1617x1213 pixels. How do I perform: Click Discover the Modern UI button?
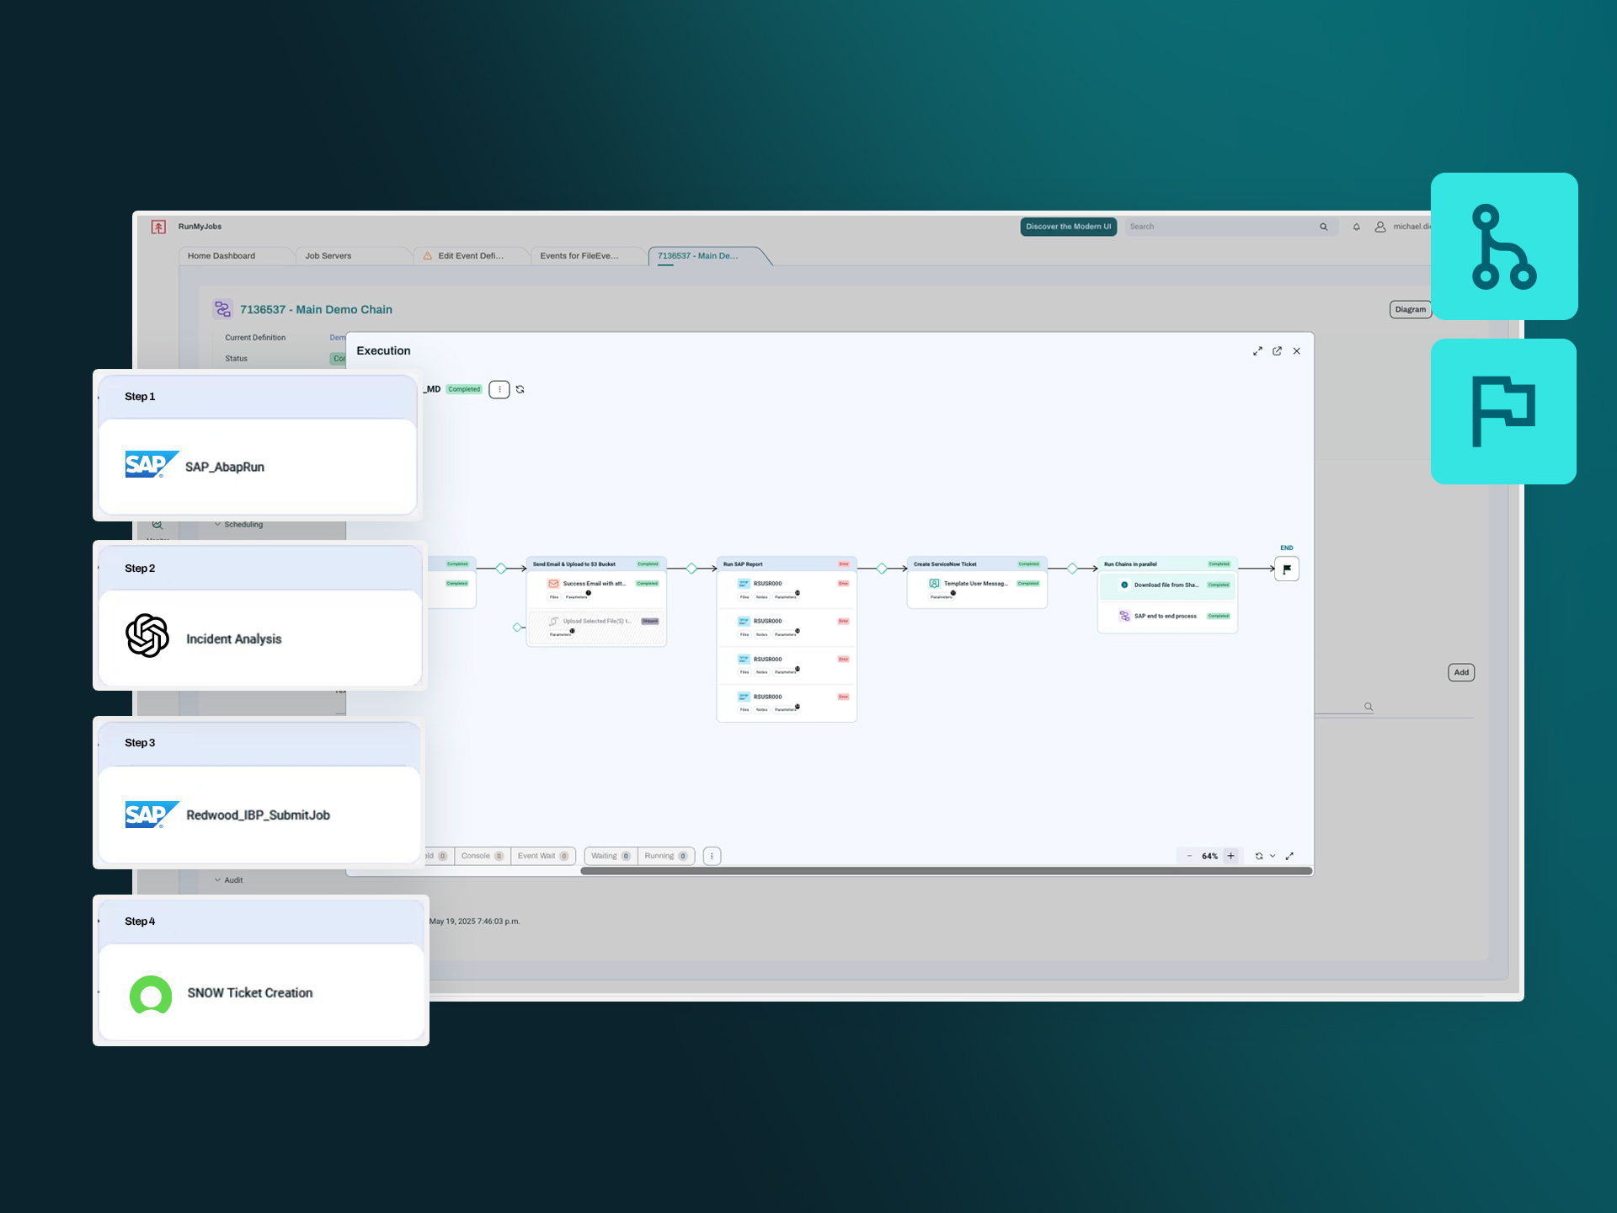1068,227
